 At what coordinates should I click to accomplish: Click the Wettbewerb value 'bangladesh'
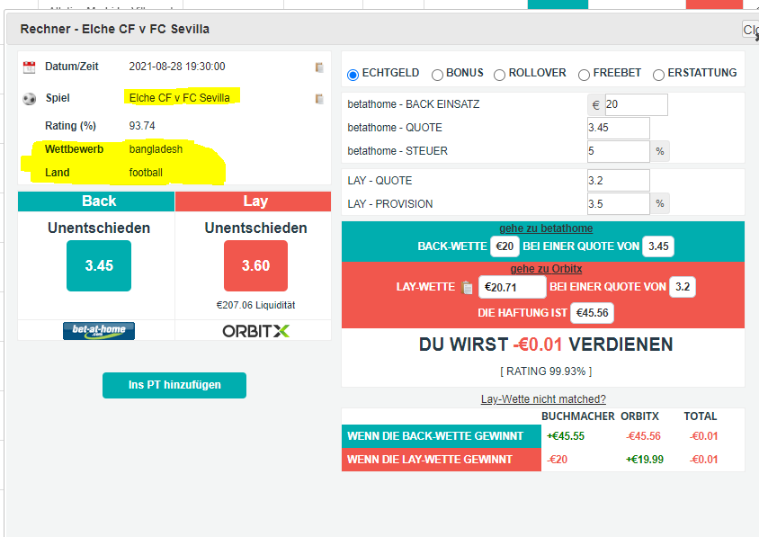click(156, 149)
